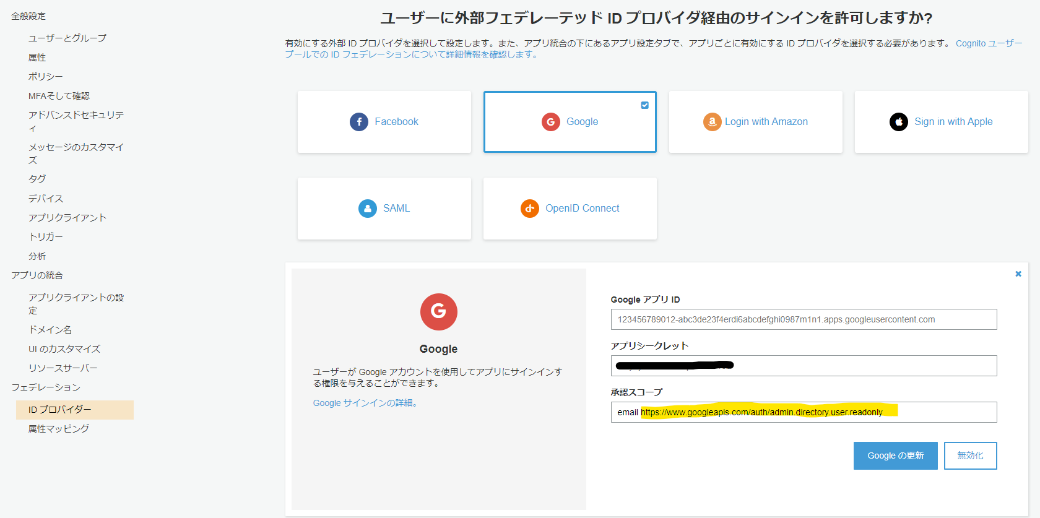This screenshot has height=518, width=1040.
Task: Click the Apple logo icon
Action: click(899, 122)
